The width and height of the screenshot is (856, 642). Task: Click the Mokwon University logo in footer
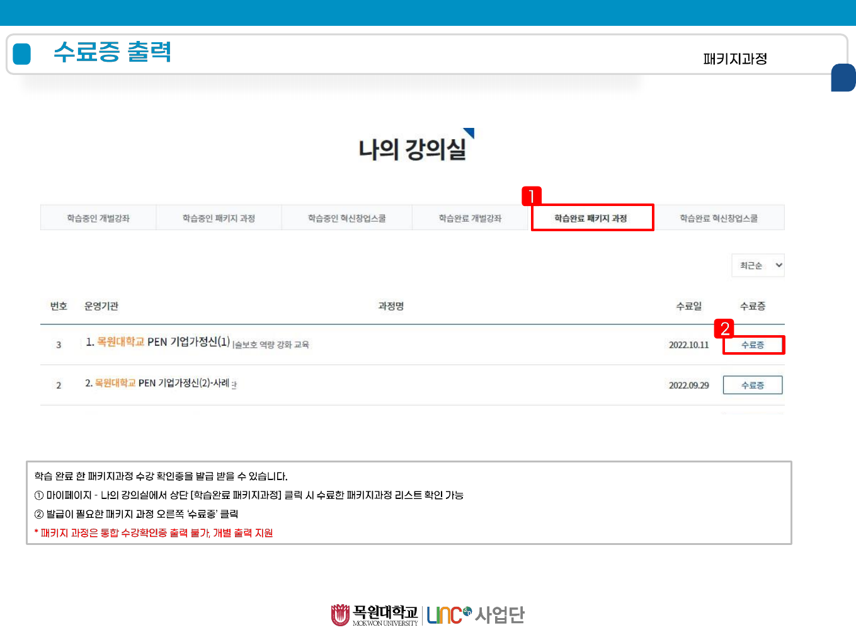(375, 615)
